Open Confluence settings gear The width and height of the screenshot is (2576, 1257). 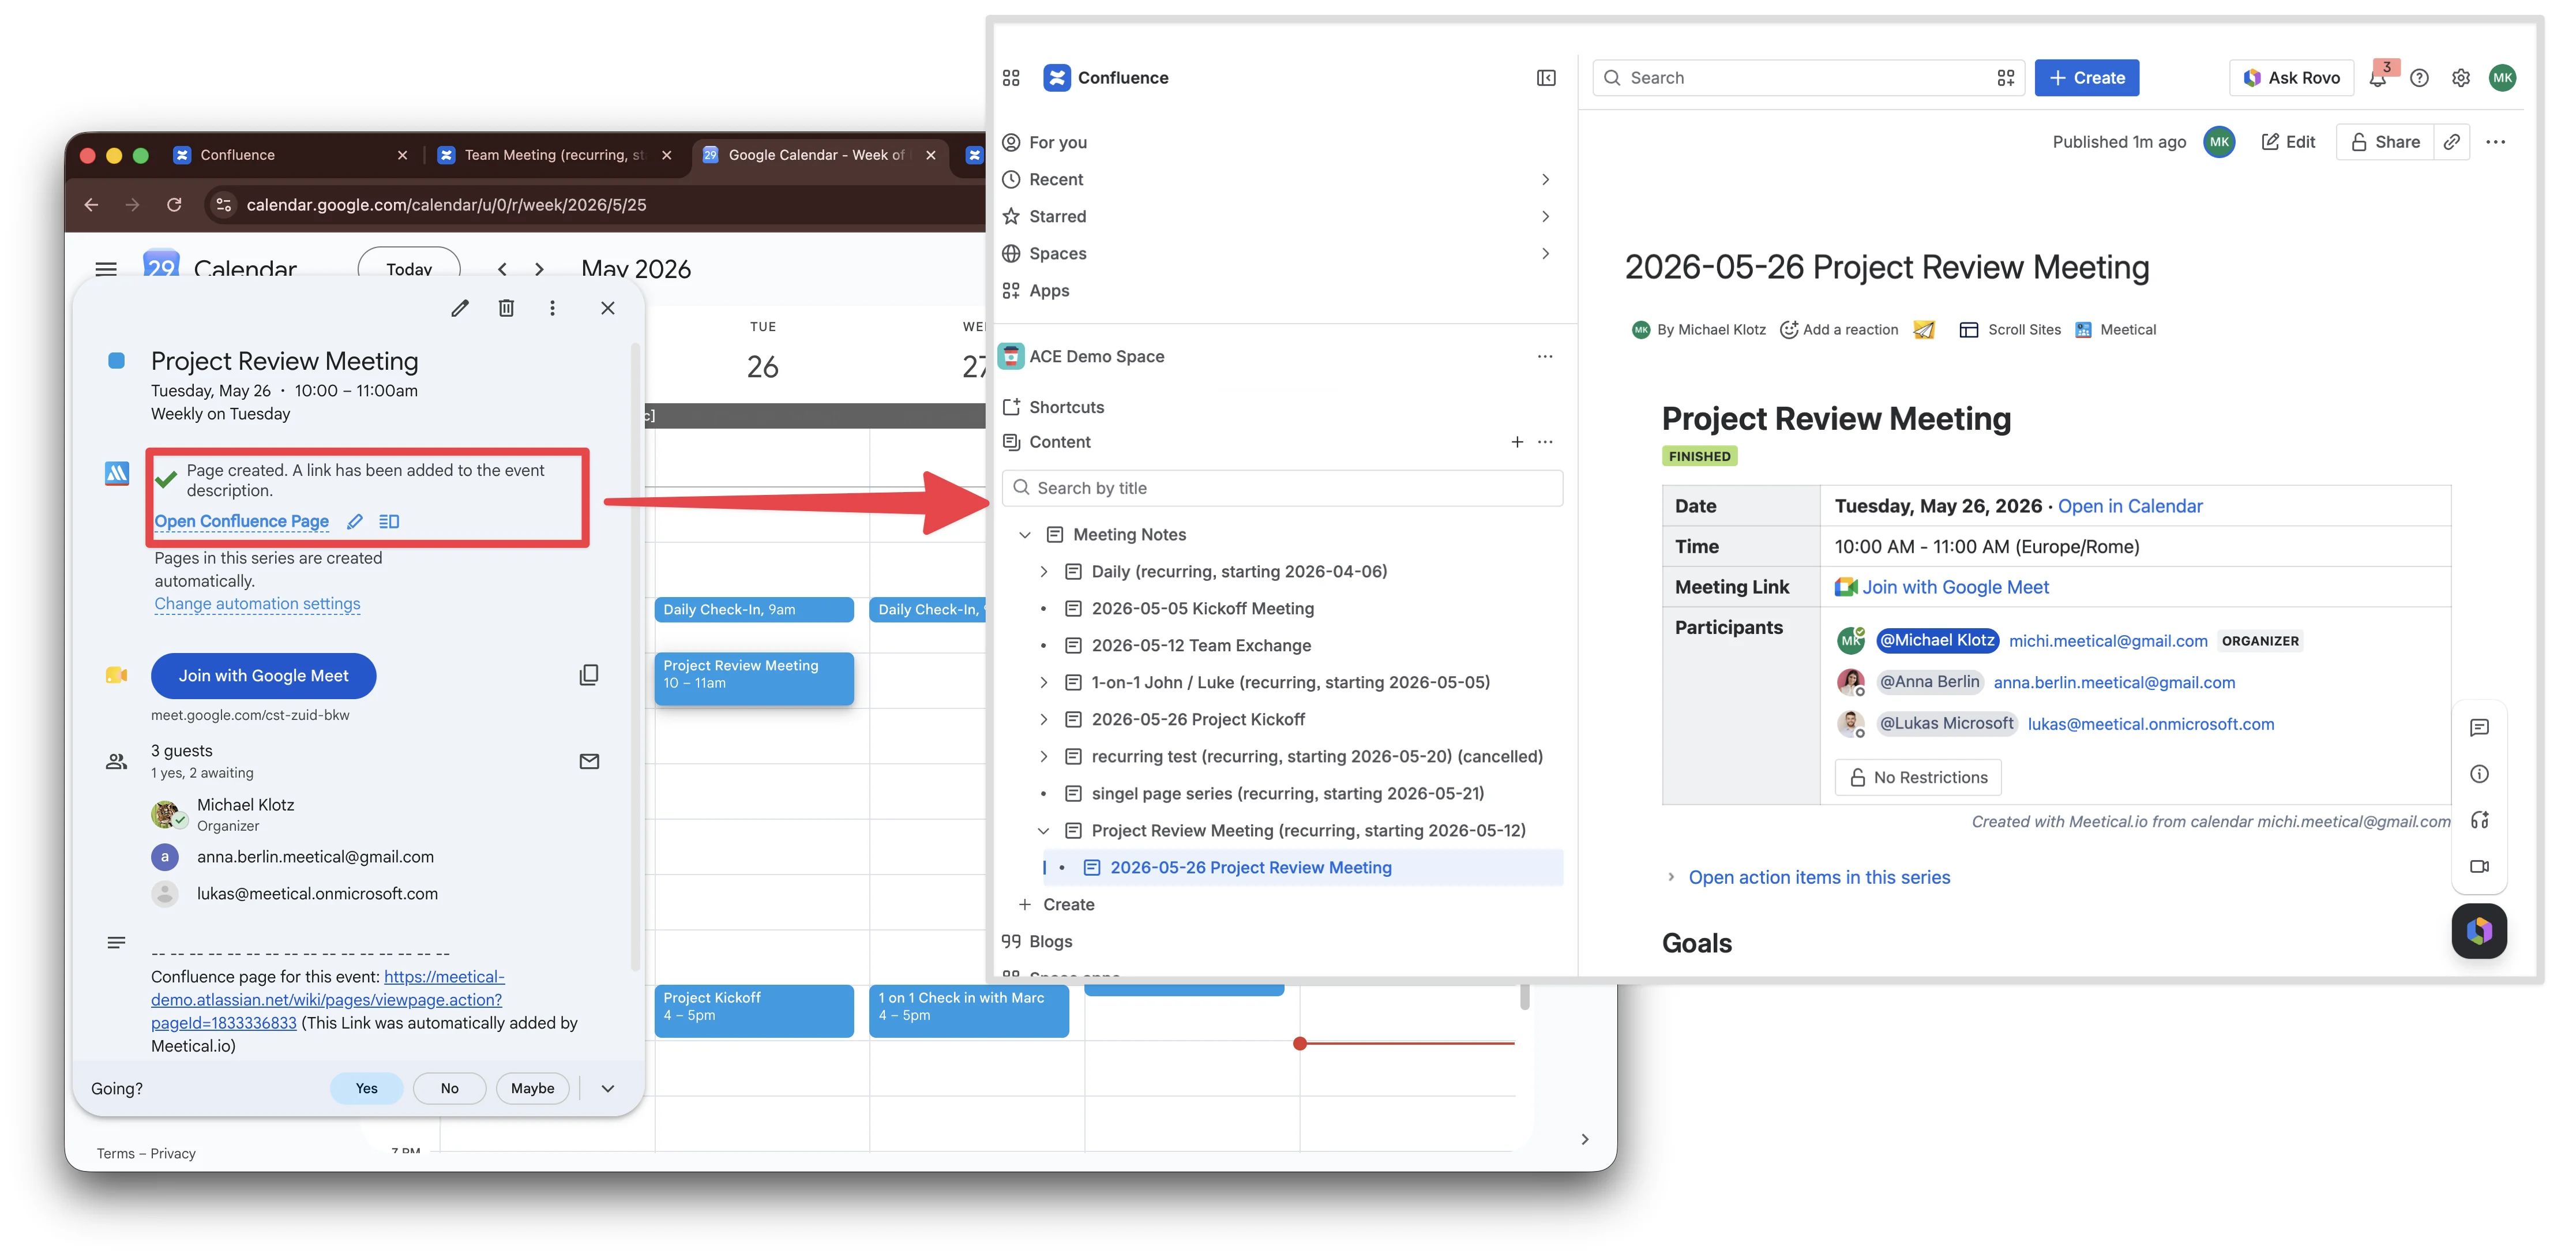tap(2460, 77)
